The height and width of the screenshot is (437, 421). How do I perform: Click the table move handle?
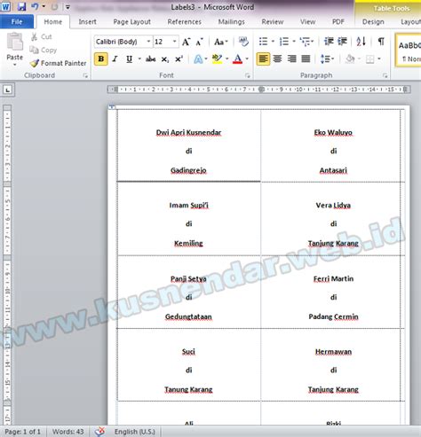pyautogui.click(x=112, y=107)
